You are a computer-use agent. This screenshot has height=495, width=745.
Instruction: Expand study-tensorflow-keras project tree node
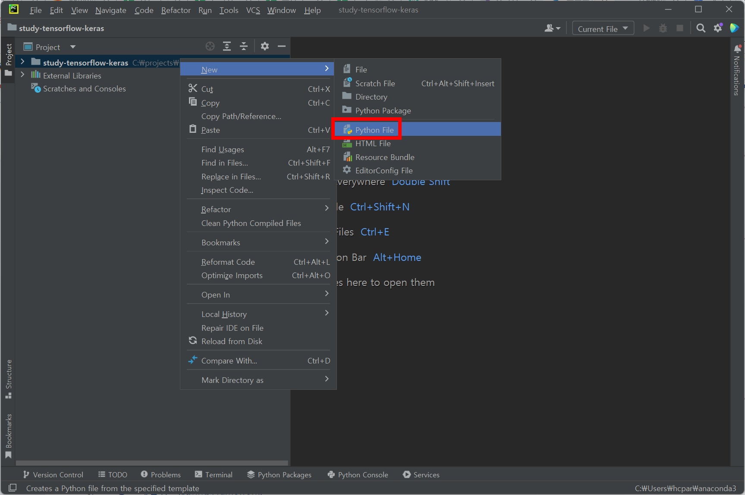point(22,62)
